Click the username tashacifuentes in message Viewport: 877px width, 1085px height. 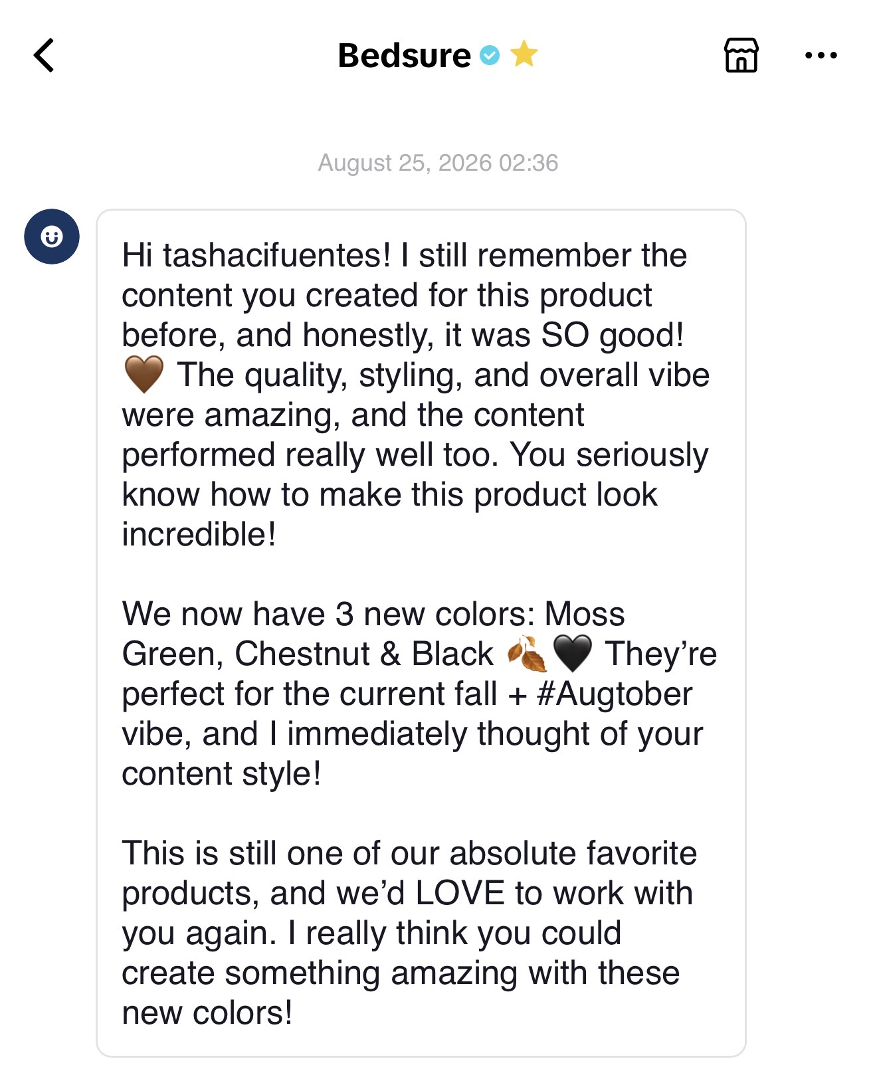pos(276,256)
